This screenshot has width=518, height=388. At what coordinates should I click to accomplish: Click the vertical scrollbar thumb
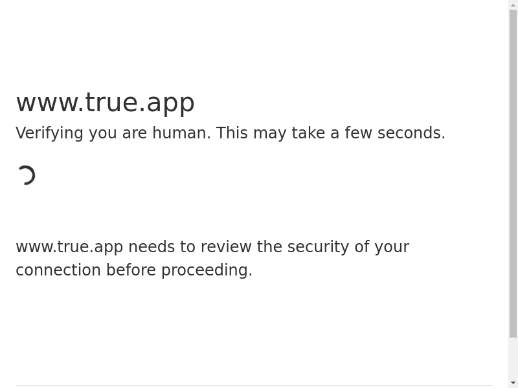click(513, 173)
